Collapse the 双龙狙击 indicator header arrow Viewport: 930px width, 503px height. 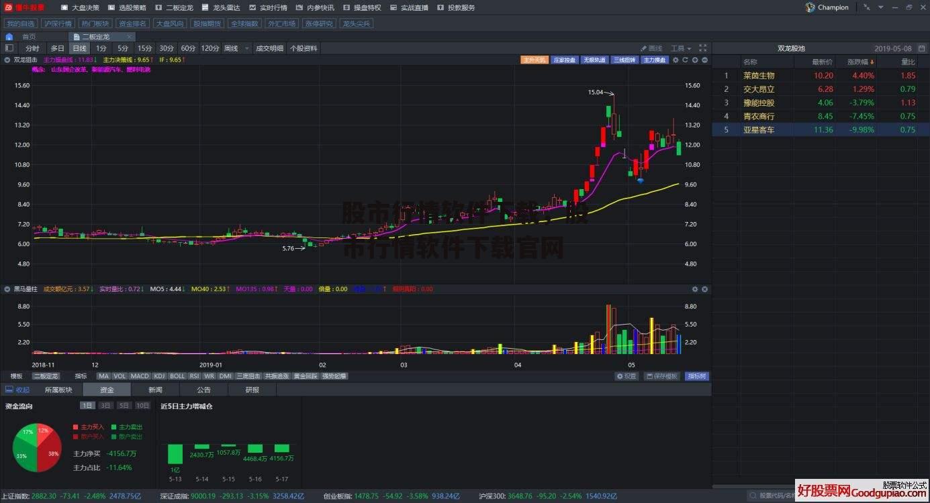(7, 60)
